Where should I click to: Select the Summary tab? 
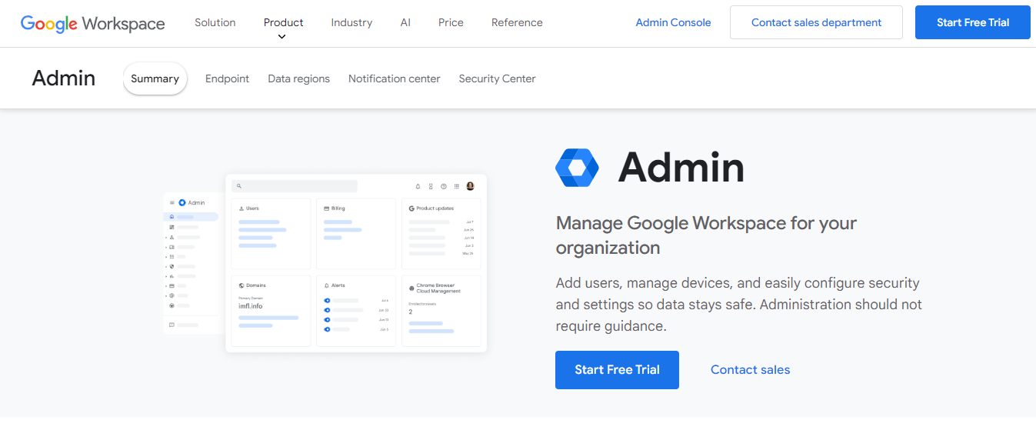click(x=155, y=78)
